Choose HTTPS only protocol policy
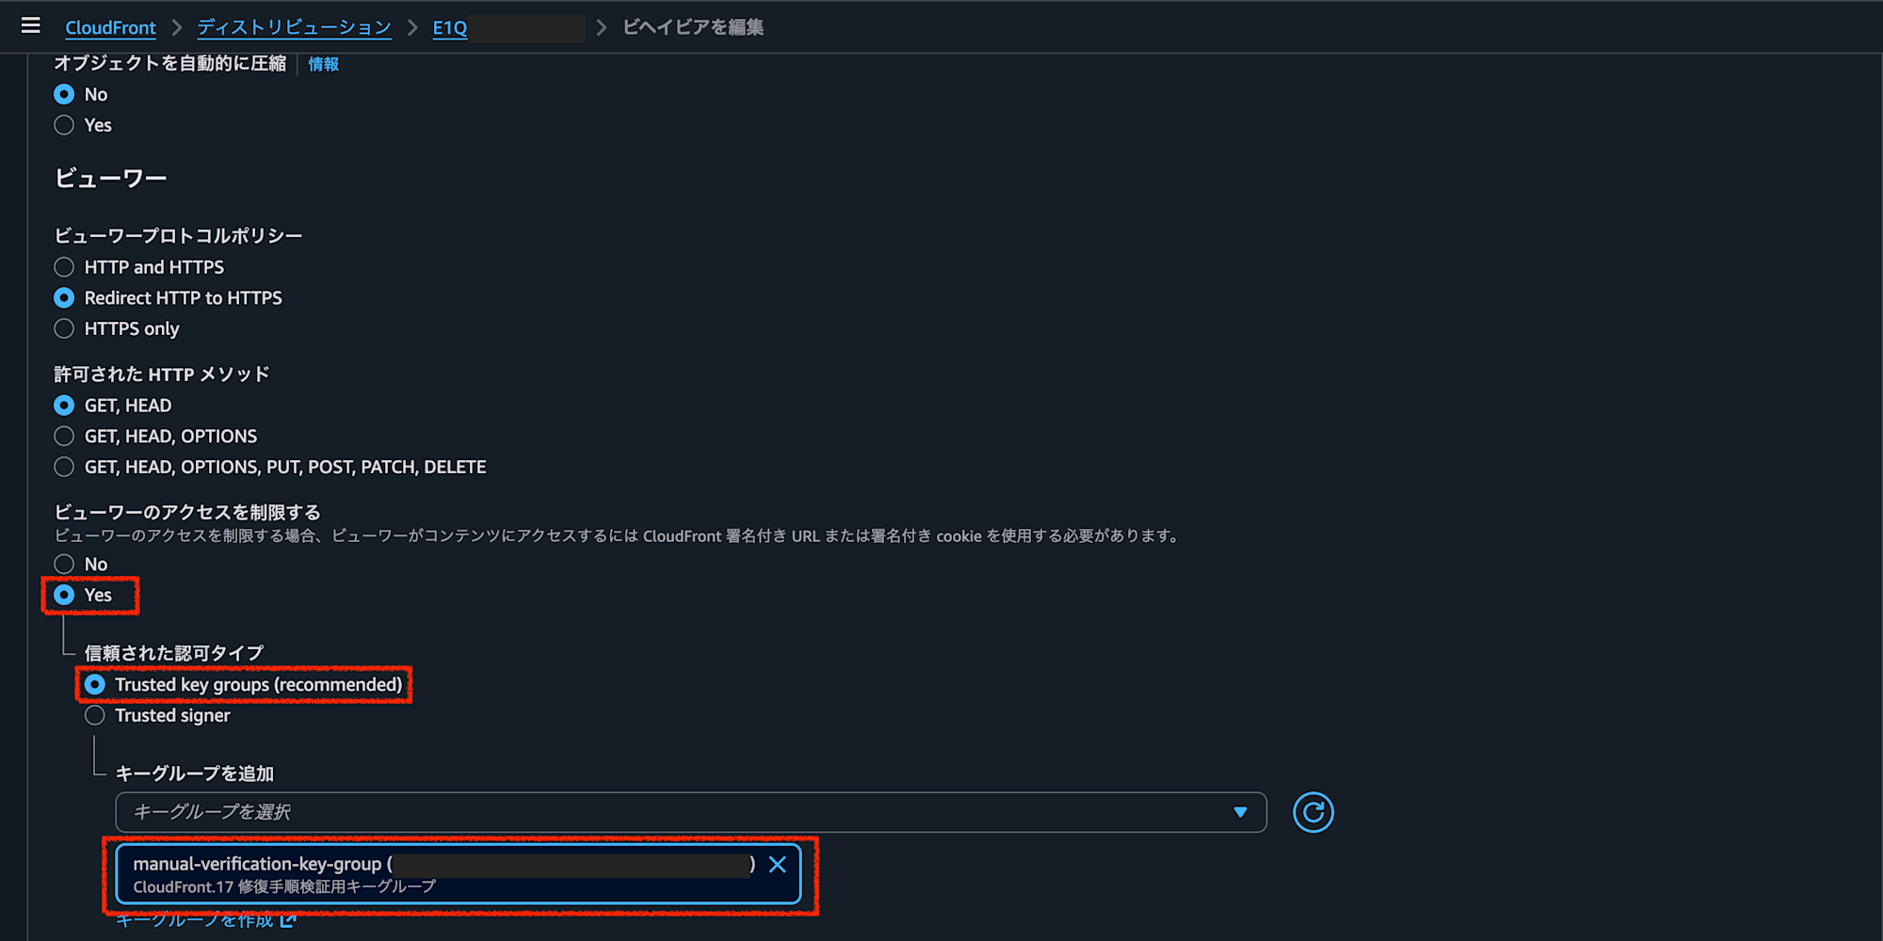The height and width of the screenshot is (941, 1883). (64, 328)
